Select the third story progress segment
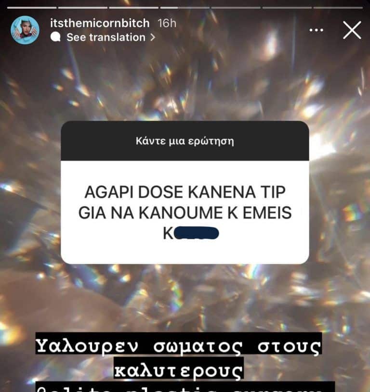370x392 pixels. [x=133, y=8]
